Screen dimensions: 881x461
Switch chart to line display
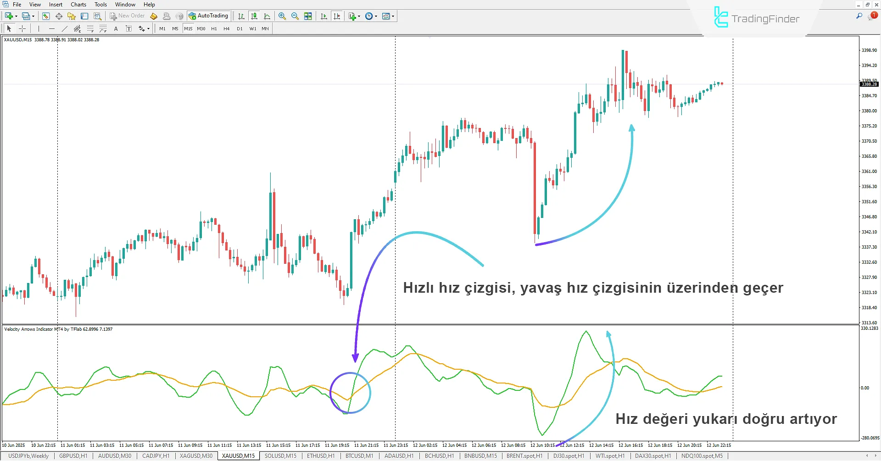click(268, 16)
